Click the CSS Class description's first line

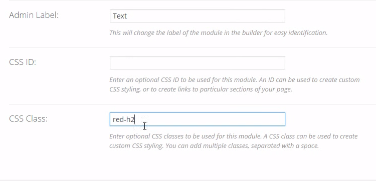coord(234,136)
